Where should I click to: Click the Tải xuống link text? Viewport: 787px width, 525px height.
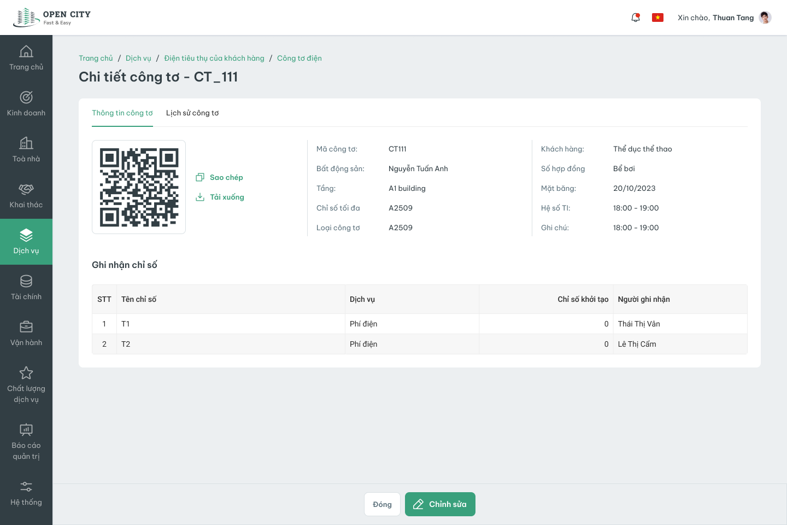tap(227, 197)
